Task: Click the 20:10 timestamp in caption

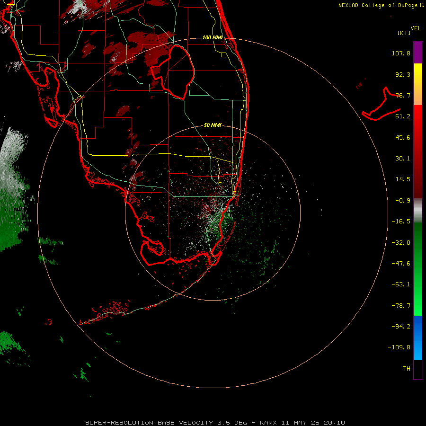Action: (x=336, y=423)
